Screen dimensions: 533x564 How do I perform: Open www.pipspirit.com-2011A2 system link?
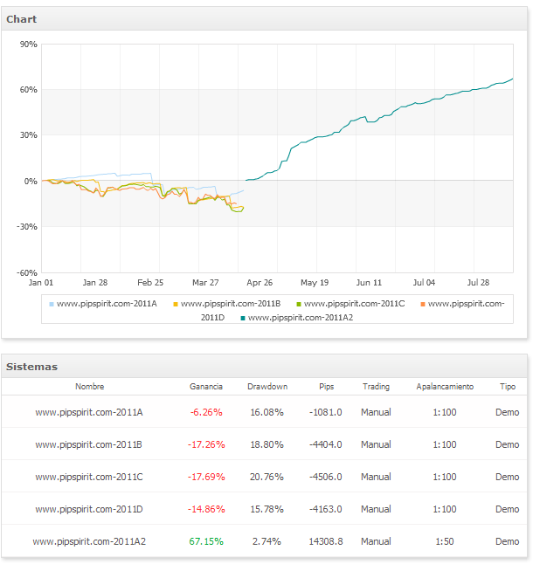coord(88,541)
